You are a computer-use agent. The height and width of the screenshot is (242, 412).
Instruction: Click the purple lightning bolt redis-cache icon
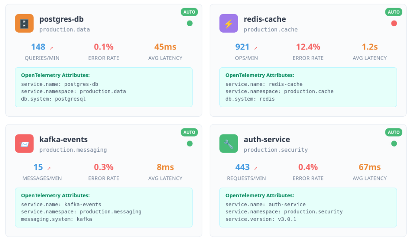(x=229, y=23)
